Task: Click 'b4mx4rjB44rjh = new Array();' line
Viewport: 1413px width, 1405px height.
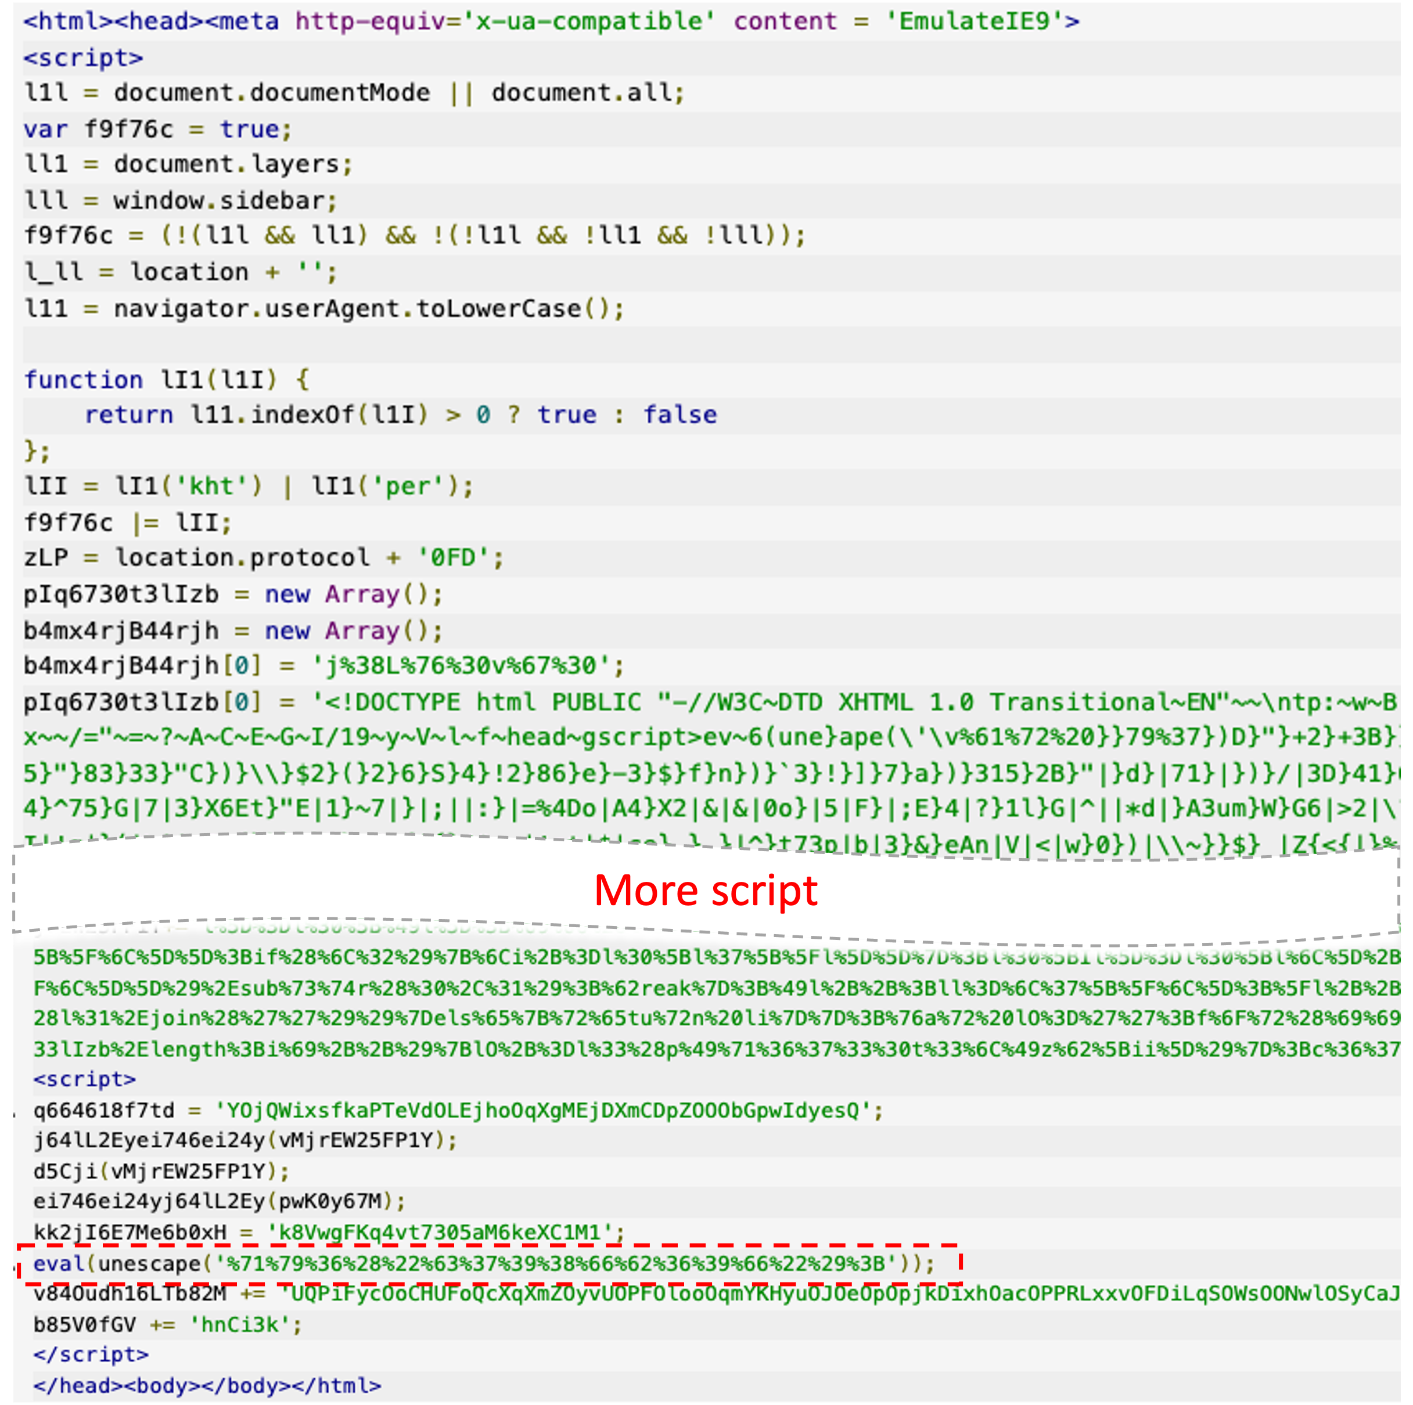Action: point(232,630)
